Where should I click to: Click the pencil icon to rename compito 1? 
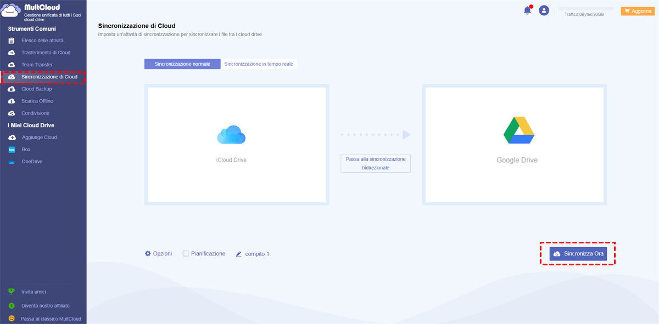click(239, 254)
